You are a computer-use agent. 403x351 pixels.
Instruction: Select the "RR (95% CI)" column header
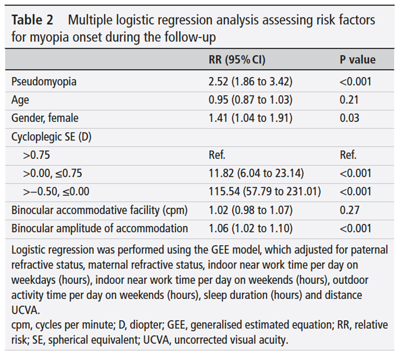coord(236,60)
